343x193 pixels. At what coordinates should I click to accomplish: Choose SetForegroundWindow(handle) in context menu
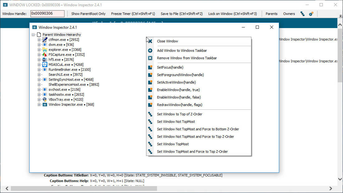pos(180,75)
